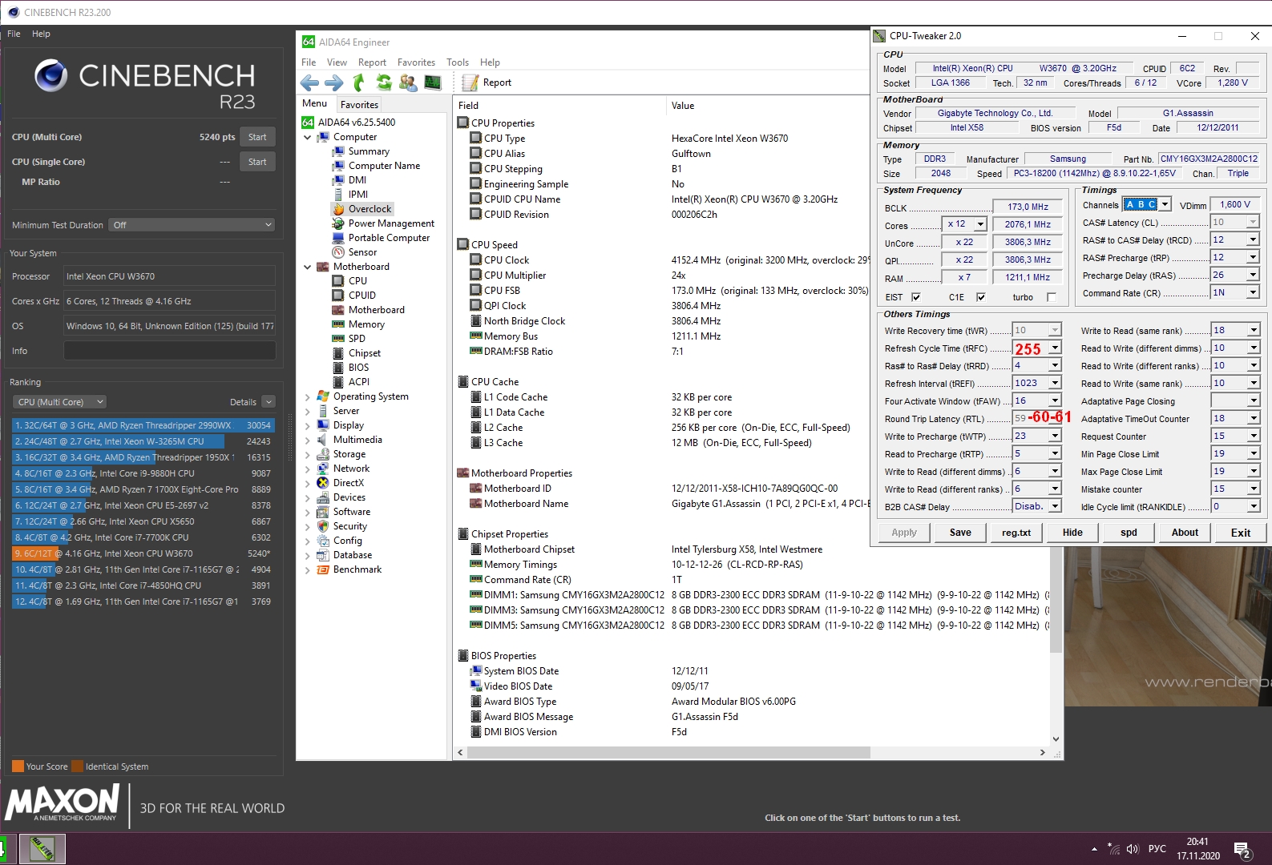Image resolution: width=1272 pixels, height=865 pixels.
Task: Click the Cinebench Info input field
Action: coord(169,351)
